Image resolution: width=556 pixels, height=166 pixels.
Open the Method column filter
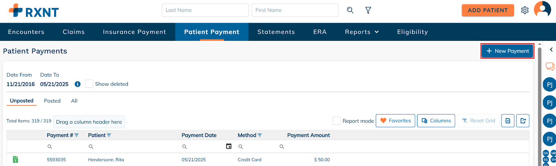pos(260,135)
